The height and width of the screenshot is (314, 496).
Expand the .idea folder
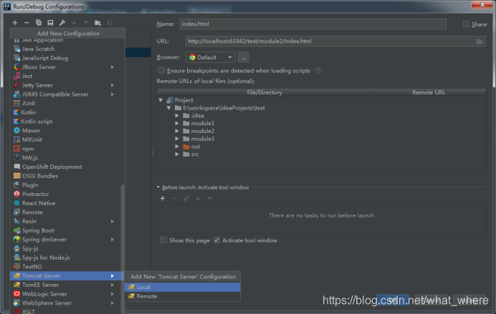[177, 115]
